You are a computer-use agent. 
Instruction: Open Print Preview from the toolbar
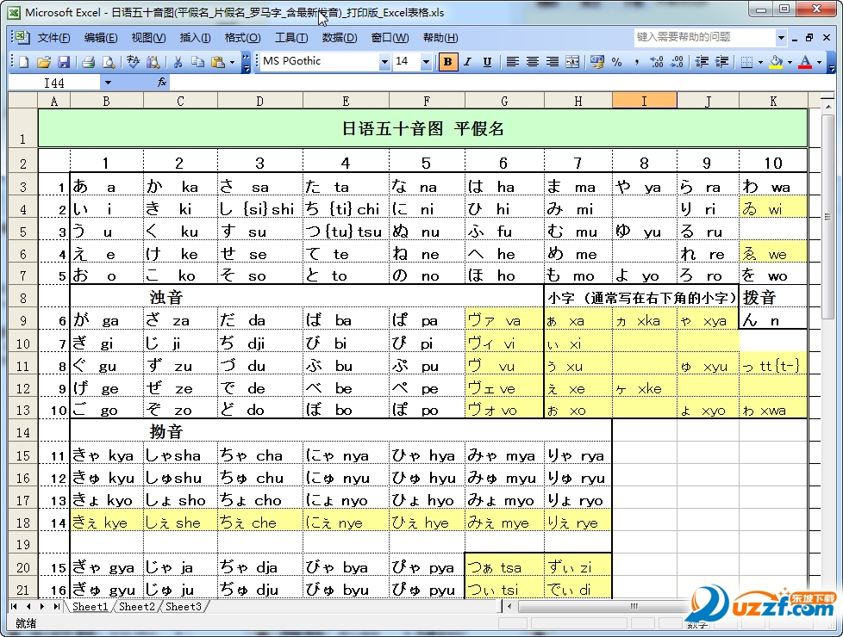108,62
